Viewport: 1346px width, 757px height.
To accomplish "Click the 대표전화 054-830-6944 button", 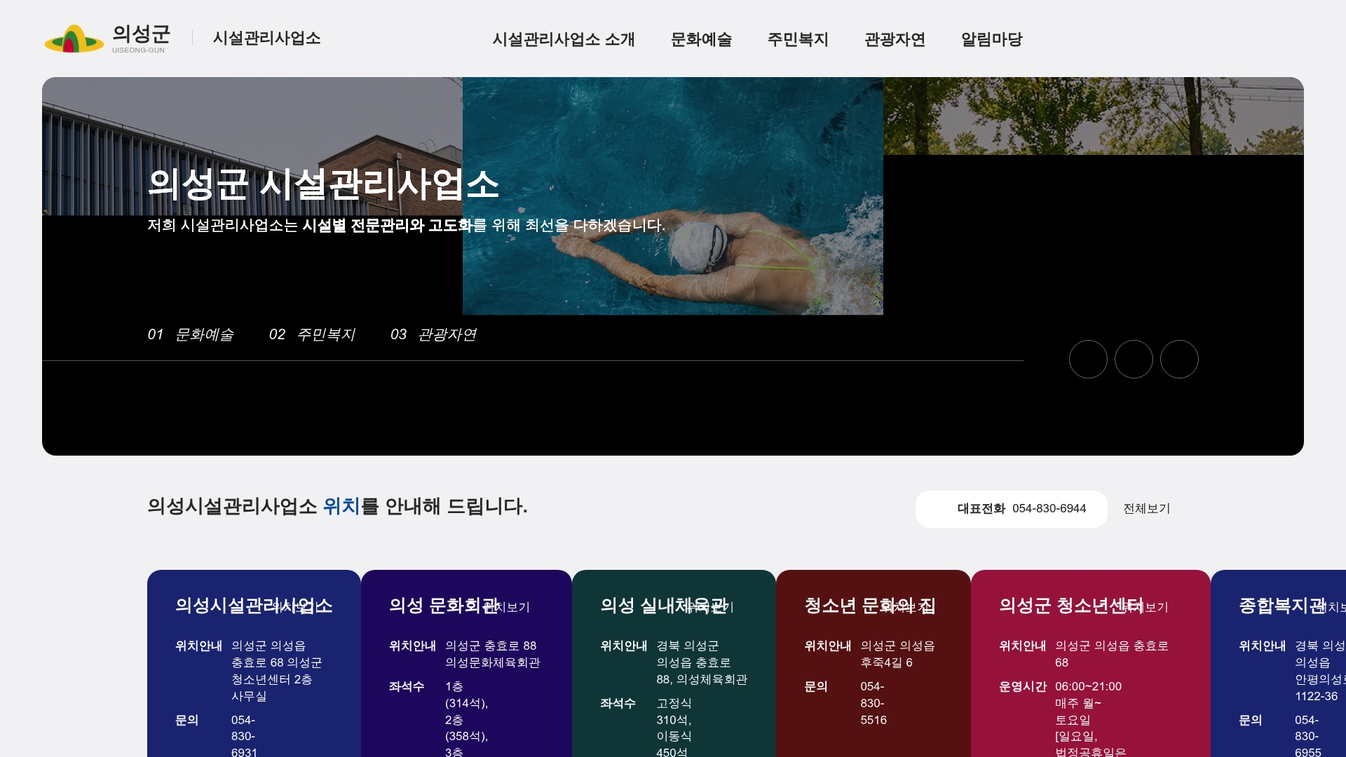I will pyautogui.click(x=1011, y=509).
